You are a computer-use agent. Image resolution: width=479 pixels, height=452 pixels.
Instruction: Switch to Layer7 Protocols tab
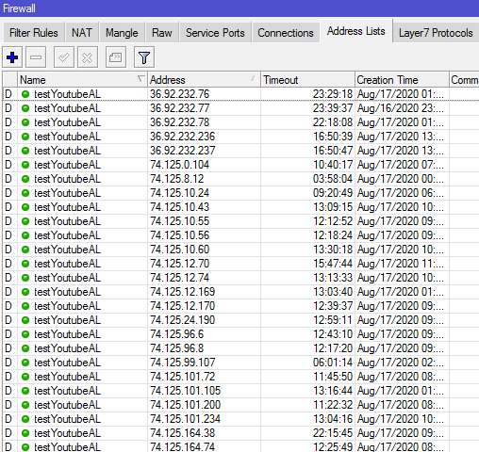(x=436, y=33)
